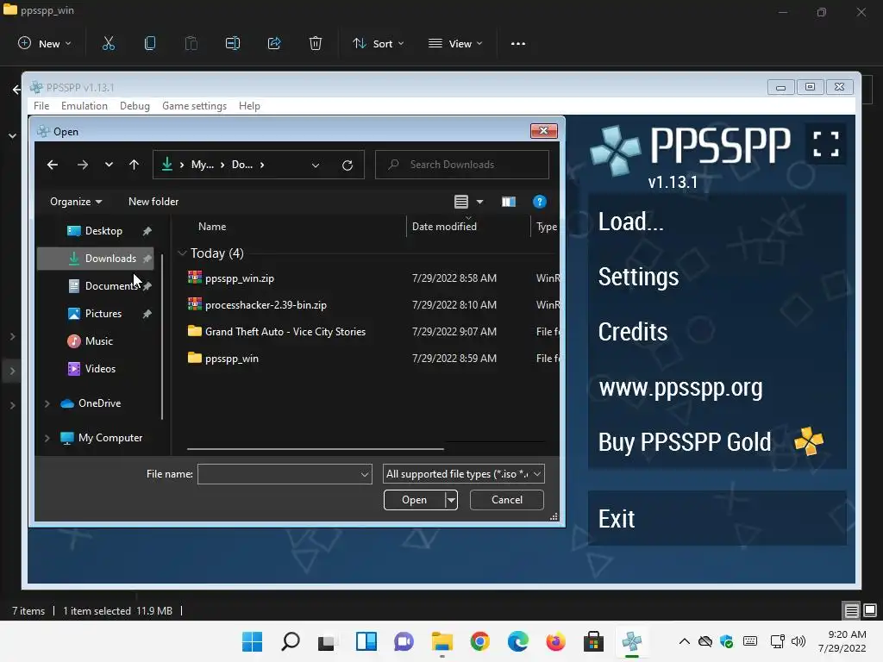
Task: Click the Rename icon in Explorer toolbar
Action: pyautogui.click(x=233, y=43)
